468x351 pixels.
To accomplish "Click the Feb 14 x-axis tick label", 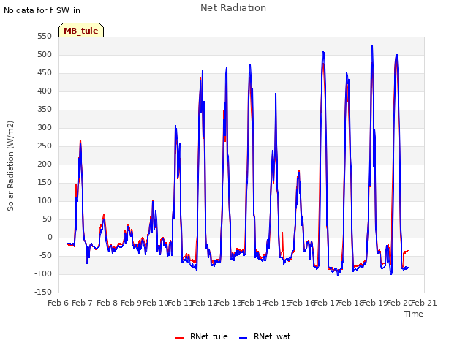I will (254, 303).
